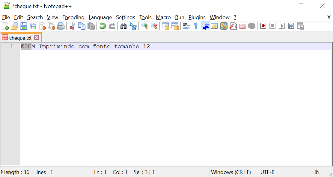The width and height of the screenshot is (333, 177).
Task: Play back recorded macro icon
Action: [282, 26]
